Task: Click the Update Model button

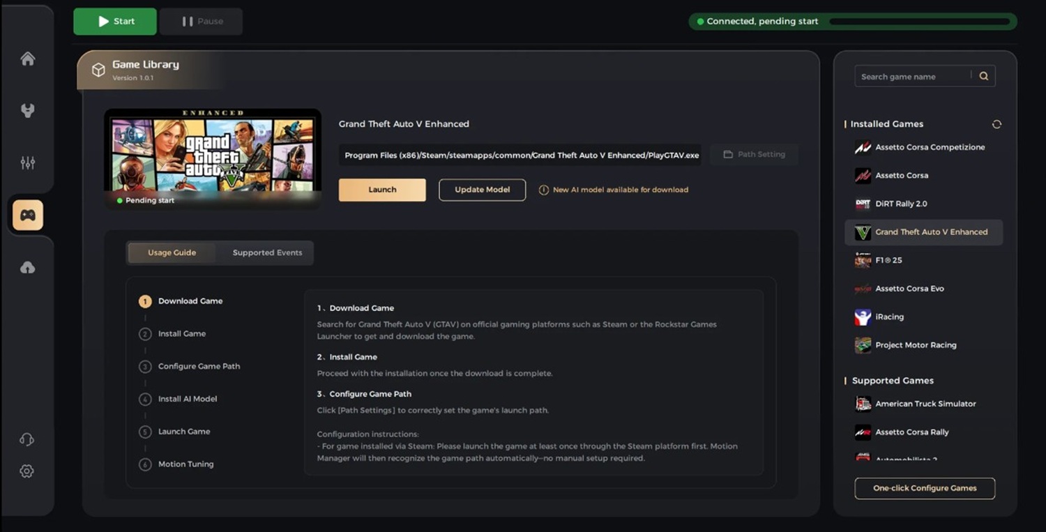Action: pyautogui.click(x=482, y=190)
